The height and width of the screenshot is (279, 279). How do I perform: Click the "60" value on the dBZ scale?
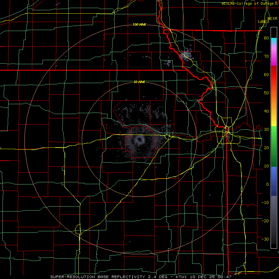(x=266, y=74)
